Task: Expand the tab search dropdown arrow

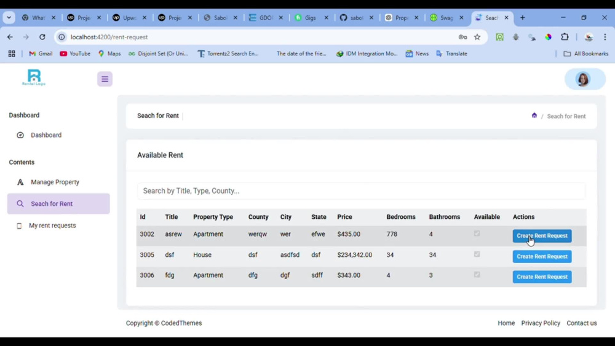Action: click(9, 18)
